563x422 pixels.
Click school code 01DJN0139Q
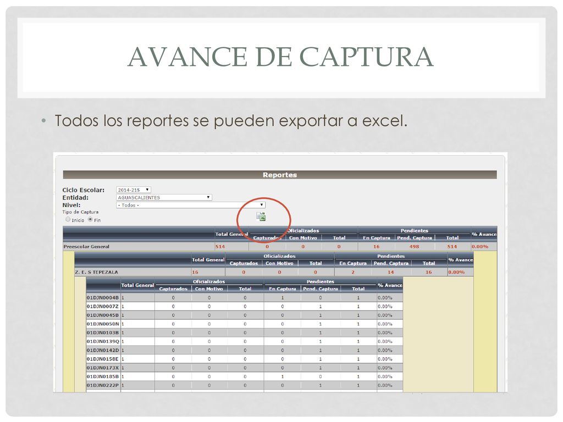pyautogui.click(x=102, y=341)
